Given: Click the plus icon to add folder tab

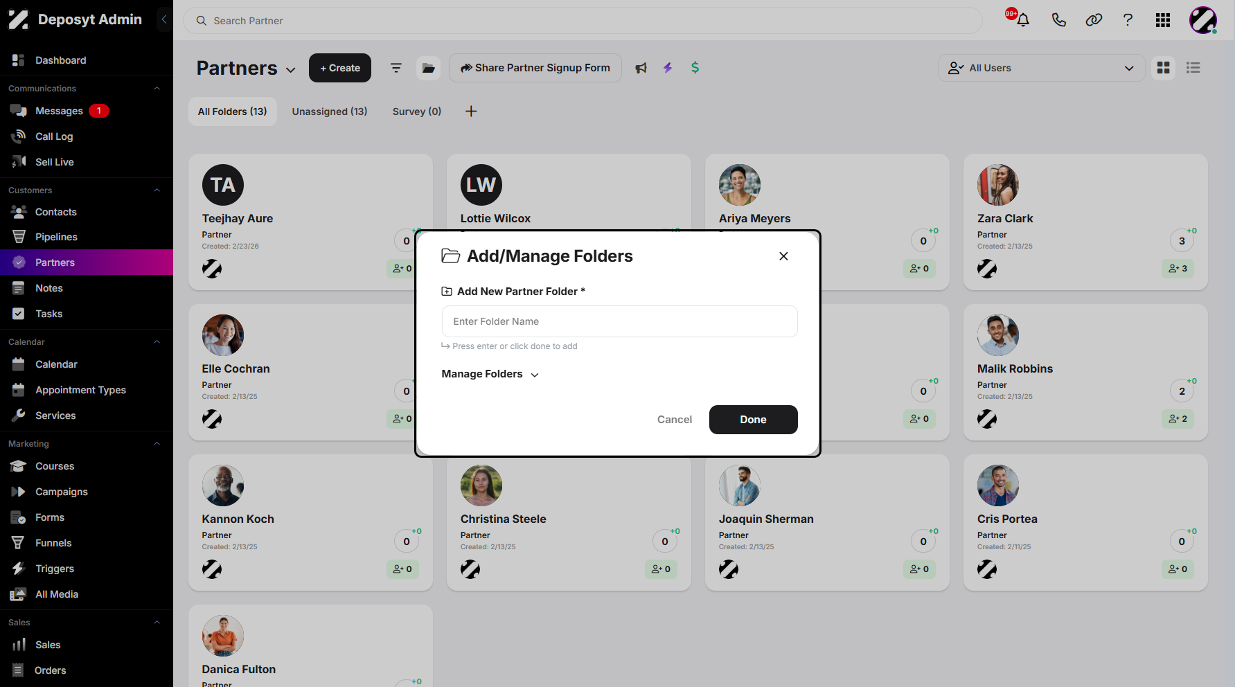Looking at the screenshot, I should pyautogui.click(x=471, y=111).
